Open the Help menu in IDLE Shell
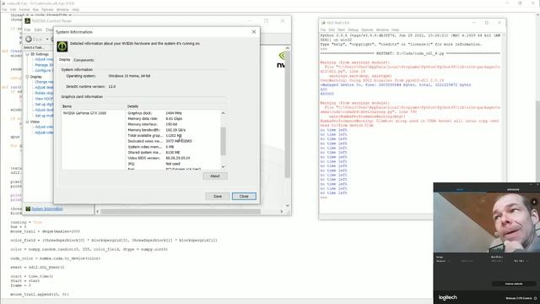This screenshot has width=540, height=304. (x=395, y=30)
